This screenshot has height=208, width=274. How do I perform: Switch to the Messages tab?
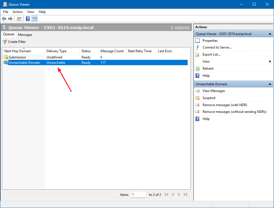25,35
